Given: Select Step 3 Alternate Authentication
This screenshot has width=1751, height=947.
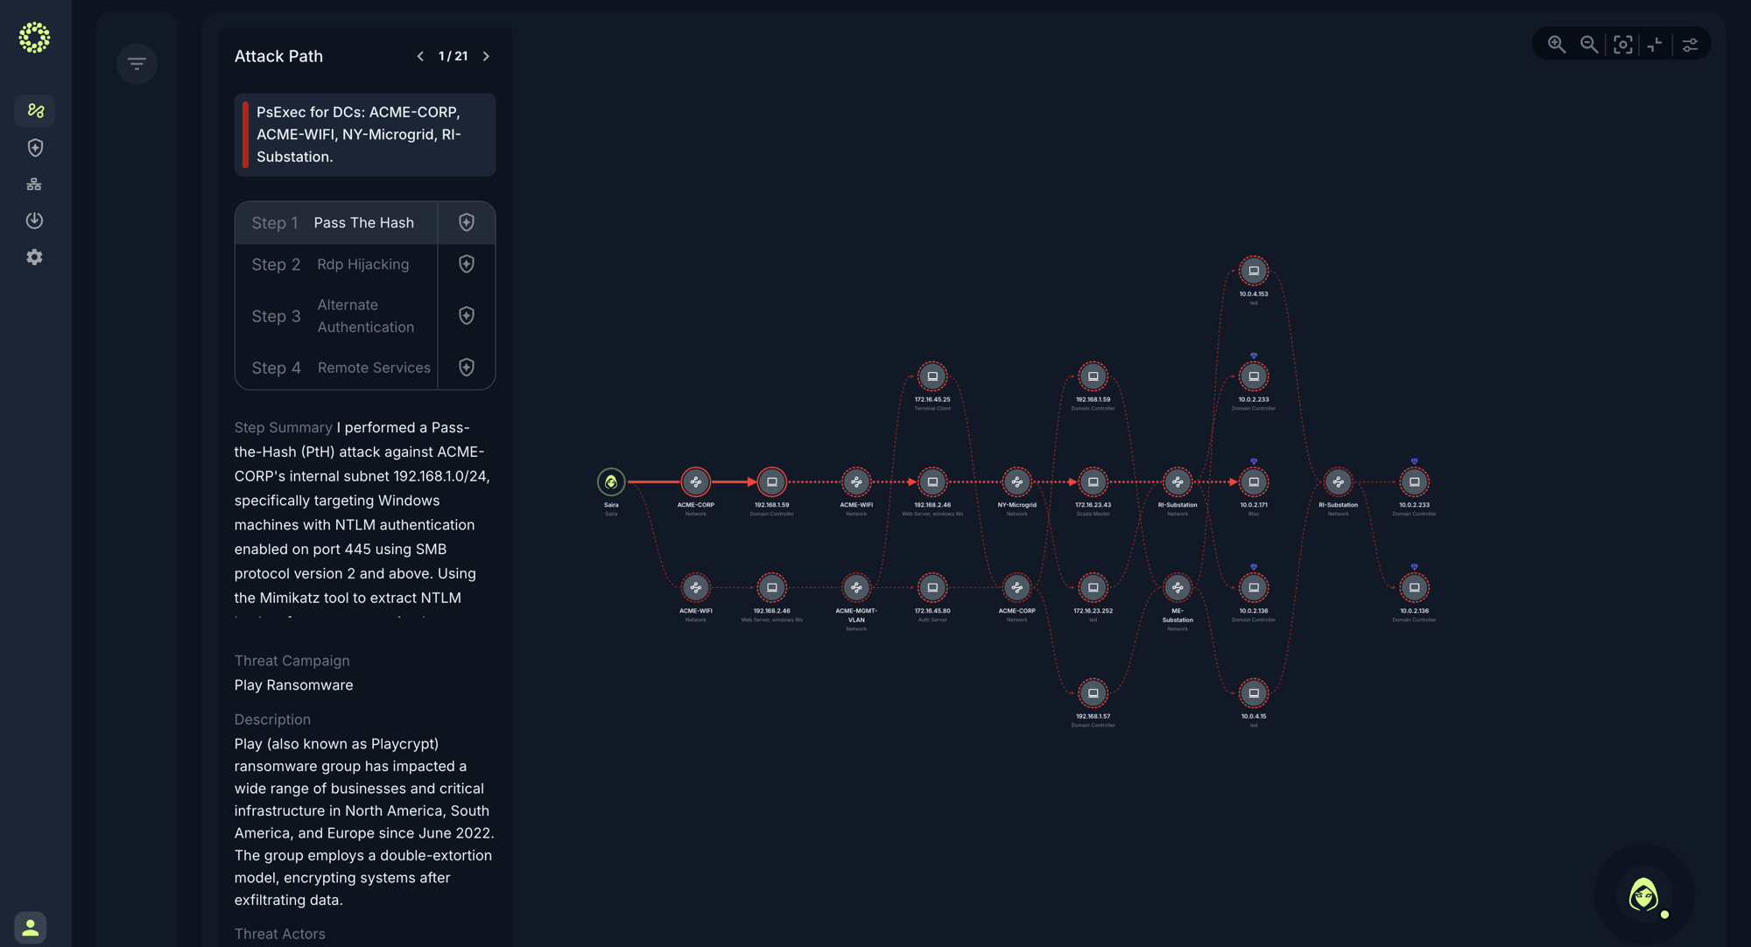Looking at the screenshot, I should pos(336,316).
